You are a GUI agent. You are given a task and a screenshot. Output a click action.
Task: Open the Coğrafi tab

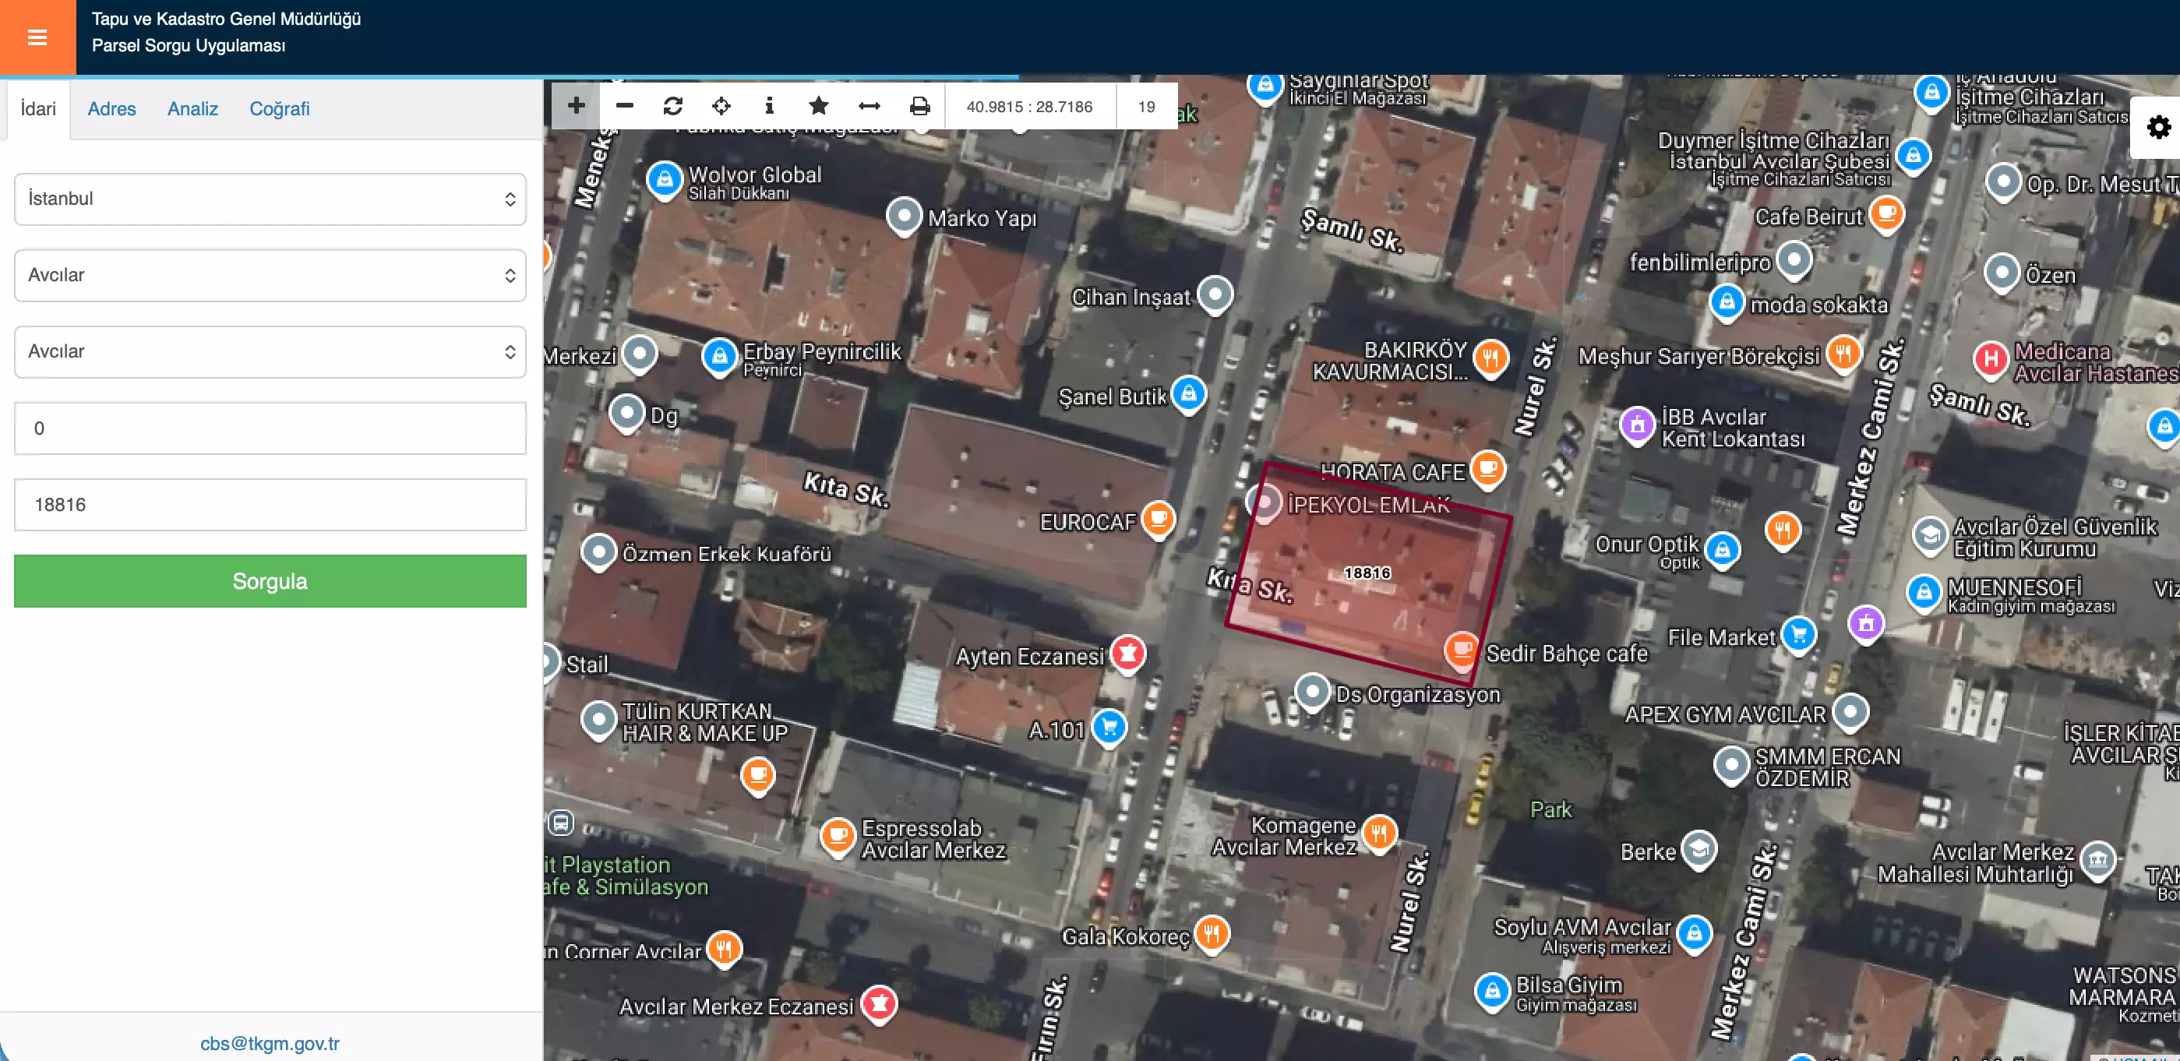pos(279,109)
